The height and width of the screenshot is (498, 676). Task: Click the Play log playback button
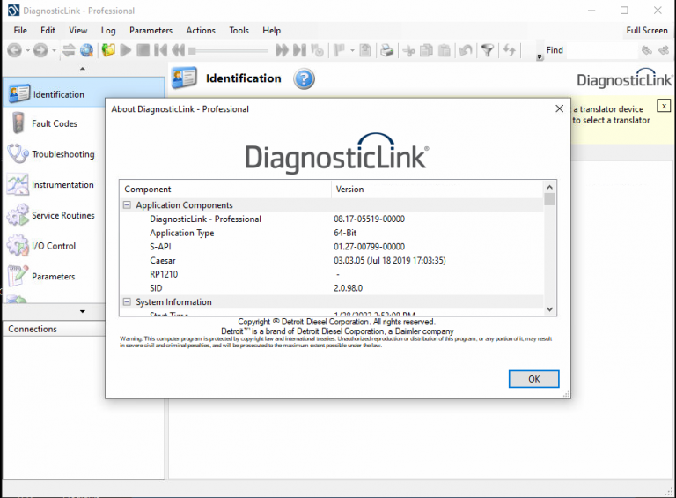point(126,50)
